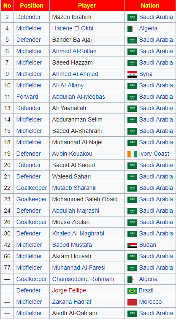Click the Brazil flag icon
Screen dimensions: 176x319
pyautogui.click(x=132, y=291)
